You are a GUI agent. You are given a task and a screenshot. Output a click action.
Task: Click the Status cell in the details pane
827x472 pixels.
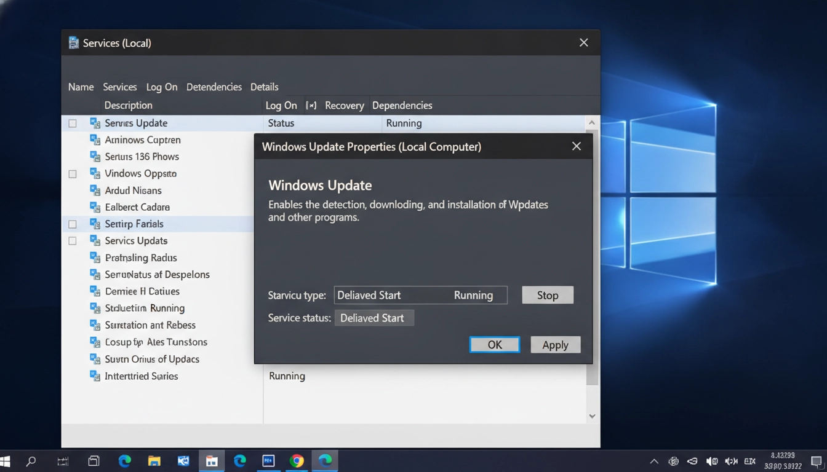tap(281, 123)
